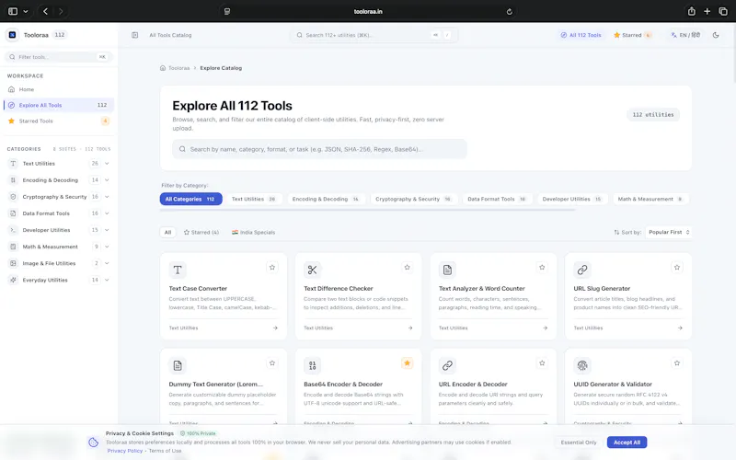Expand the Data Format Tools chevron
Screen dimensions: 736x460
[107, 213]
